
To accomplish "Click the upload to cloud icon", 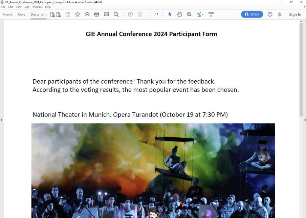I will [87, 14].
